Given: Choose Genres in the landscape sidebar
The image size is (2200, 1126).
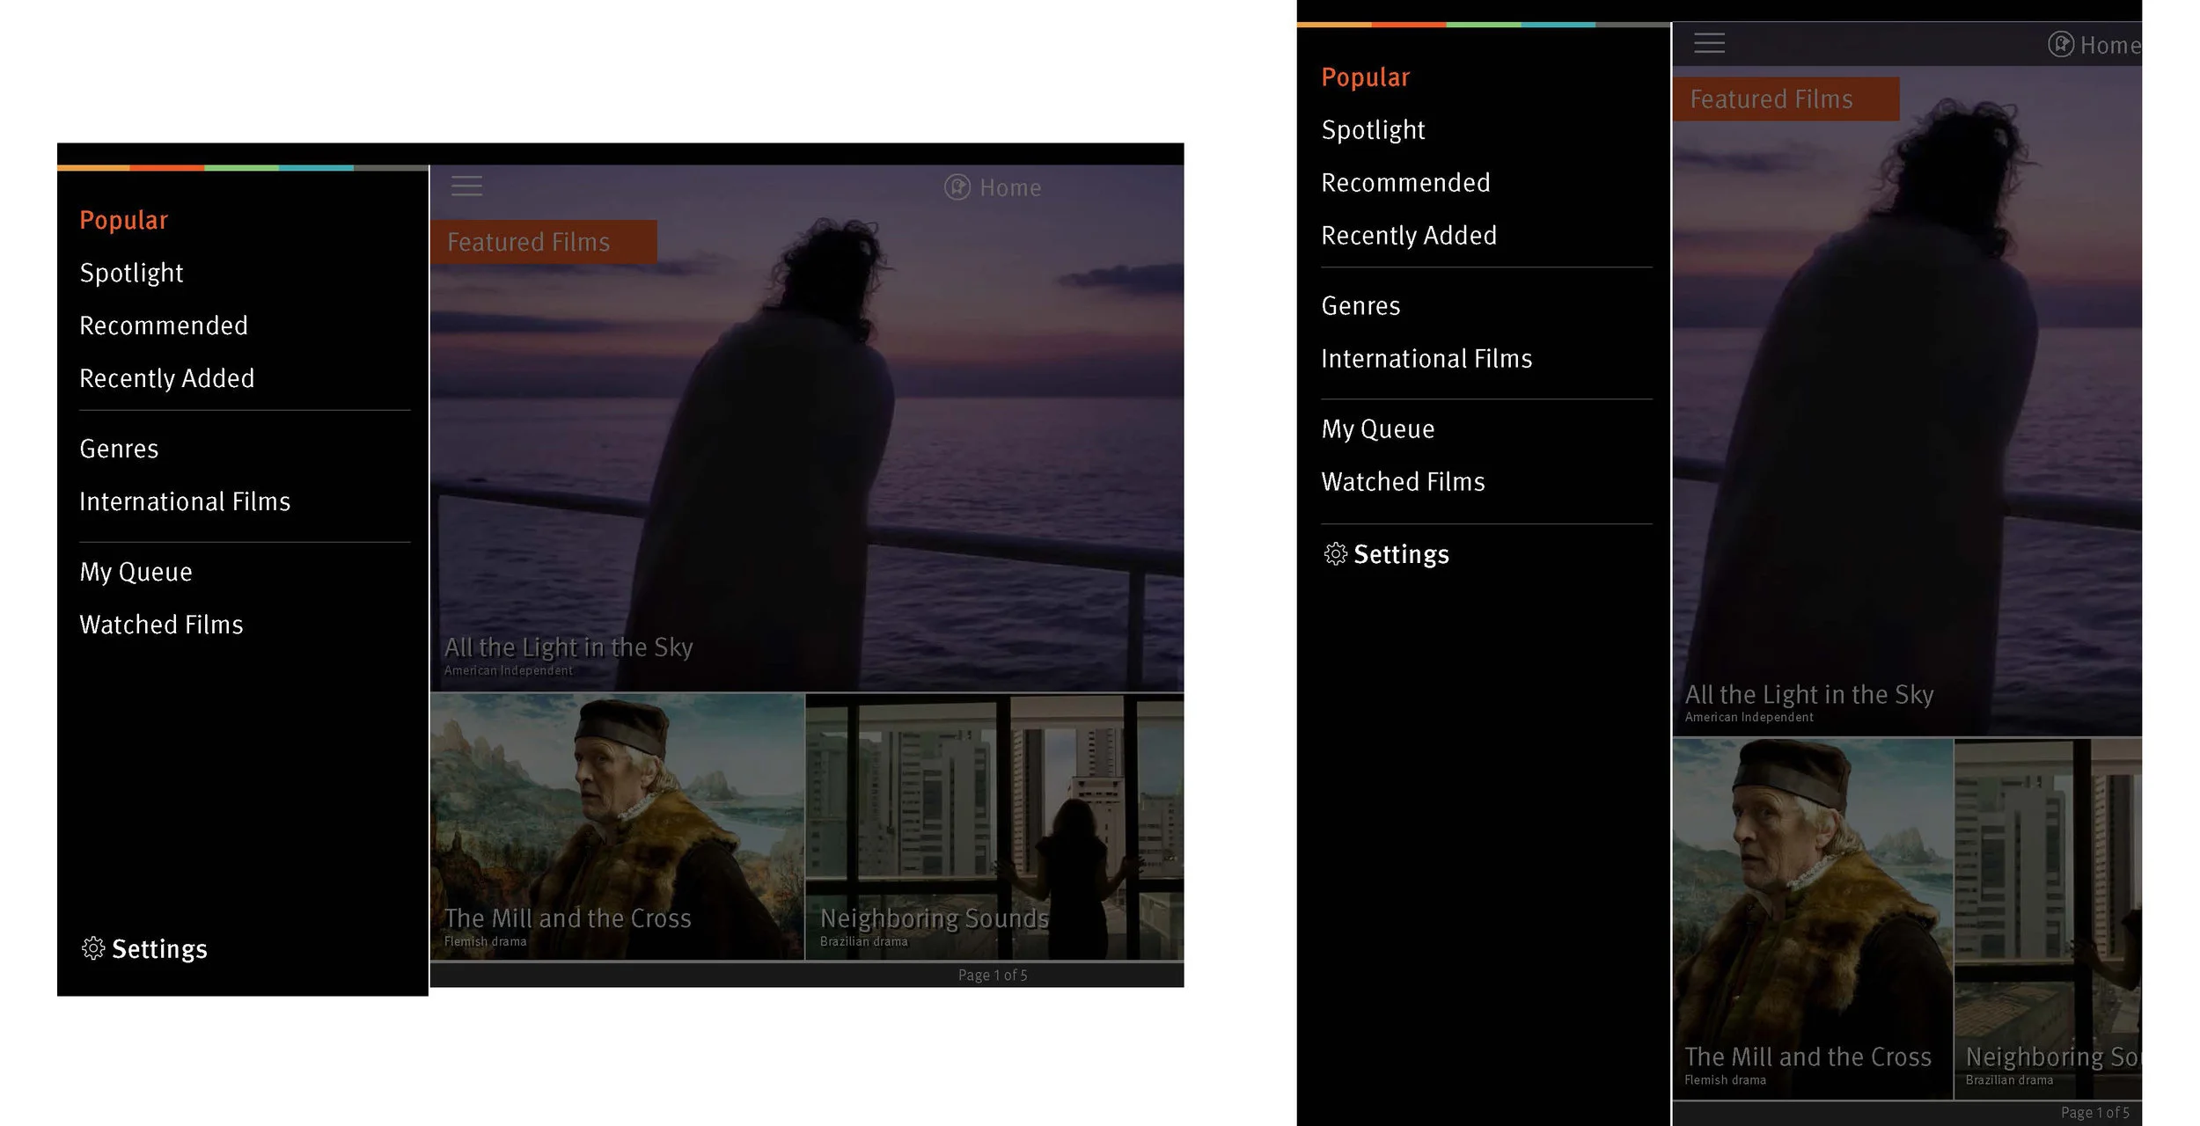Looking at the screenshot, I should [x=119, y=449].
